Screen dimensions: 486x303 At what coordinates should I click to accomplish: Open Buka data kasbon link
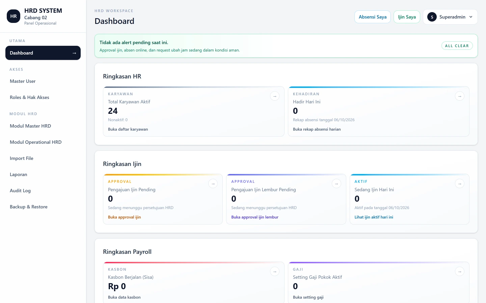tap(124, 297)
